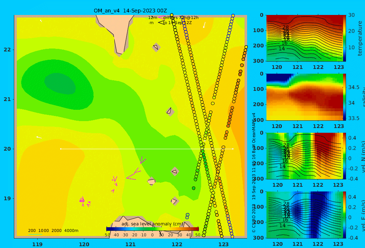Click depth label 300 on the temperature panel
The image size is (365, 248).
258,61
